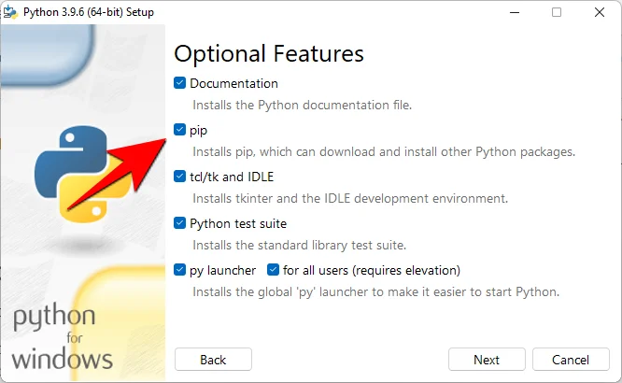The width and height of the screenshot is (622, 383).
Task: Uncheck the Documentation checkbox
Action: point(179,83)
